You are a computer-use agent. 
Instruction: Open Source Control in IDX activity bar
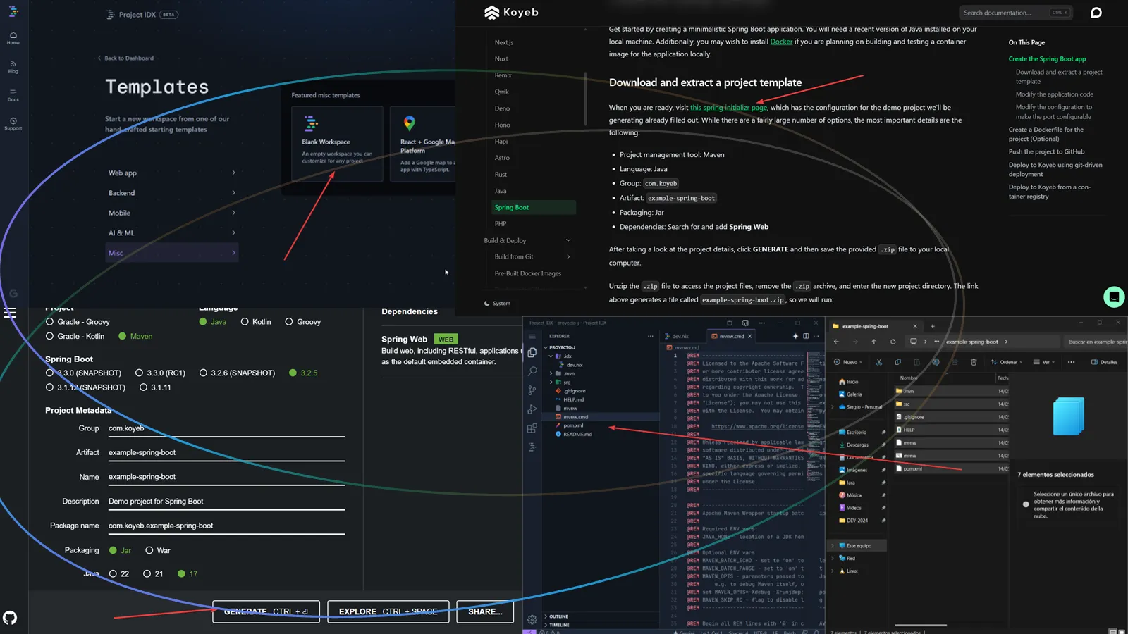click(532, 390)
